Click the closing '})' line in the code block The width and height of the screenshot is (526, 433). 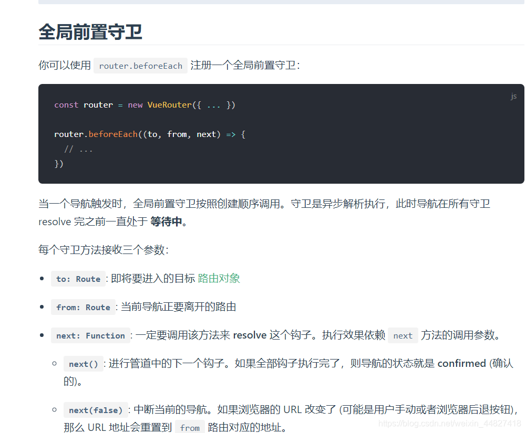(x=59, y=164)
